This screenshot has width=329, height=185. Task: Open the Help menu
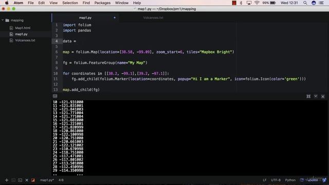coord(137,3)
